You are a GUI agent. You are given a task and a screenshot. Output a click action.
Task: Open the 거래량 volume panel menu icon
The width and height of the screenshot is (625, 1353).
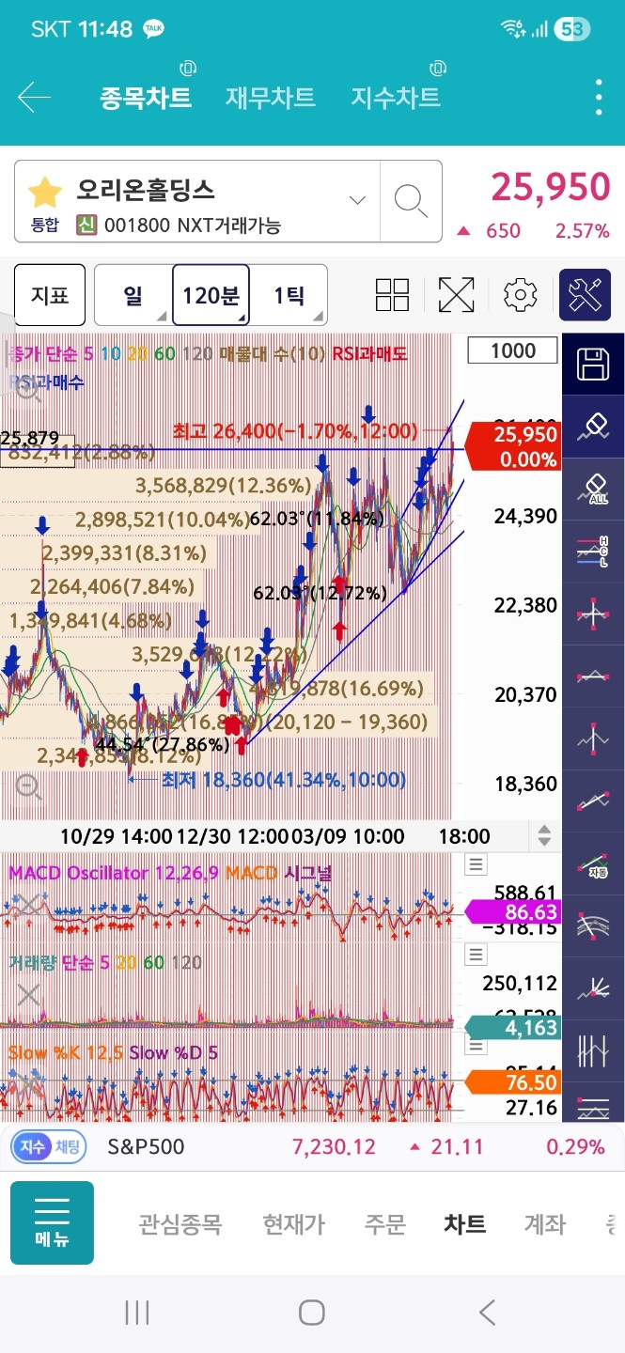point(477,955)
